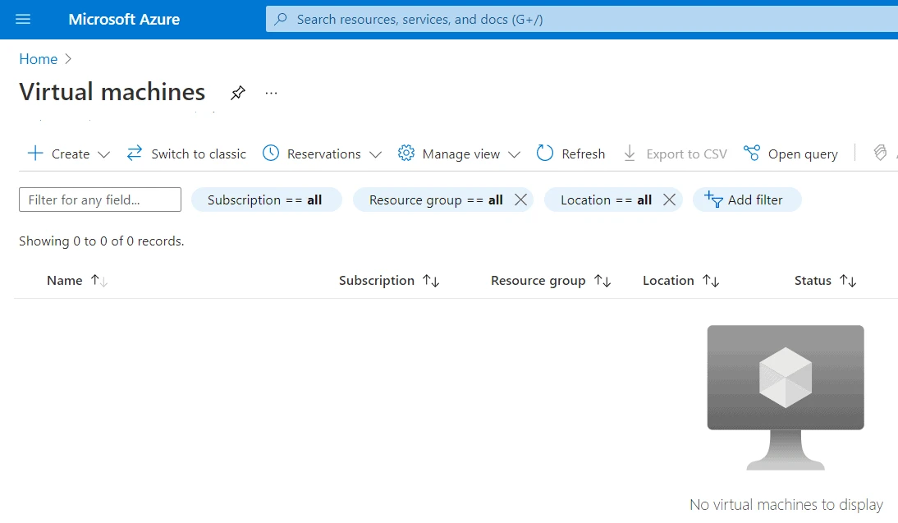Toggle sort order on the Name column
898x523 pixels.
click(97, 280)
